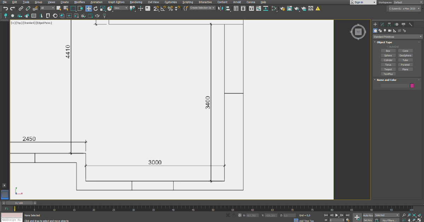Open Render Setup teapot icon
This screenshot has width=424, height=222.
pos(283,8)
